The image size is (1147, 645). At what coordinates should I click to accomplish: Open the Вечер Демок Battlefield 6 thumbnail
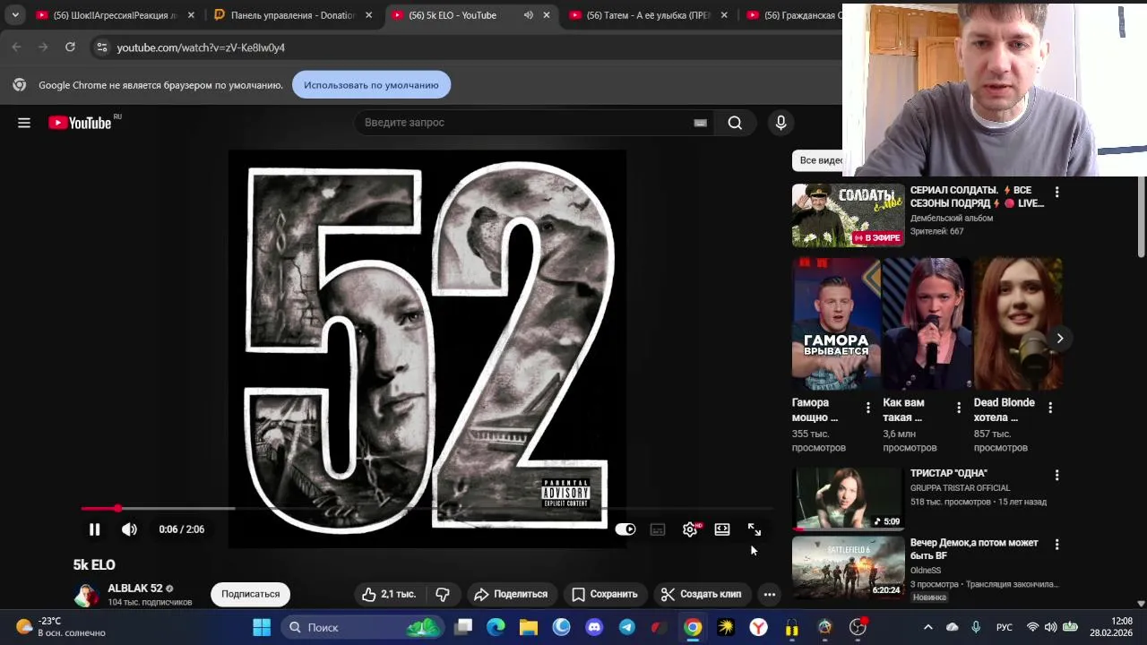tap(848, 567)
